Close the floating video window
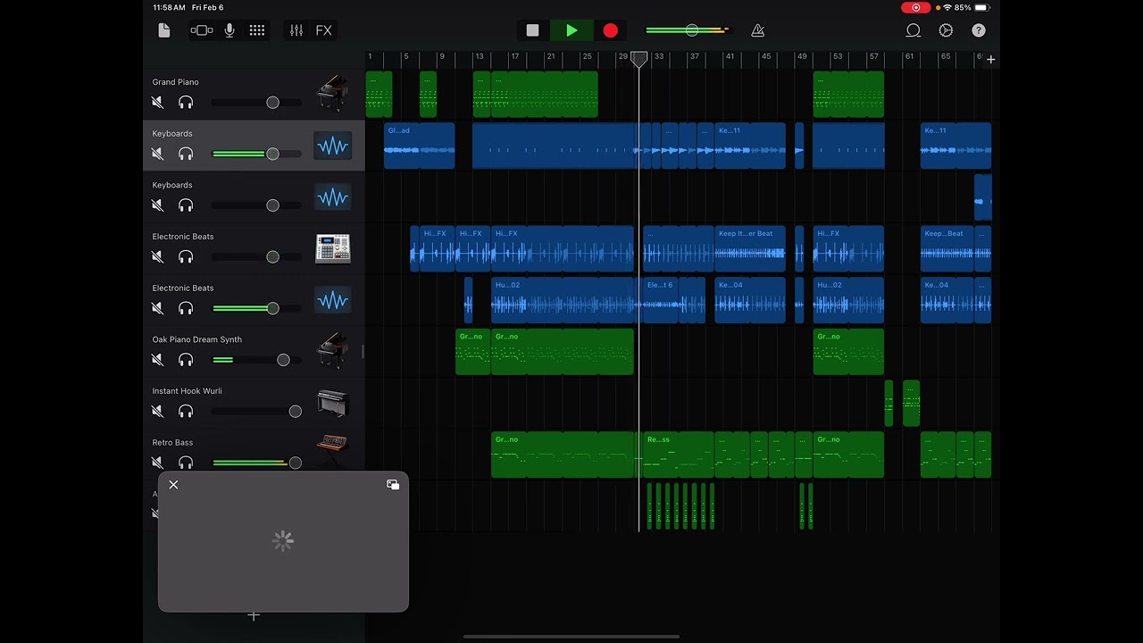The width and height of the screenshot is (1143, 643). tap(173, 485)
